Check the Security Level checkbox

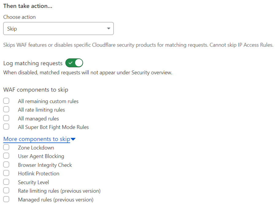[x=6, y=182]
